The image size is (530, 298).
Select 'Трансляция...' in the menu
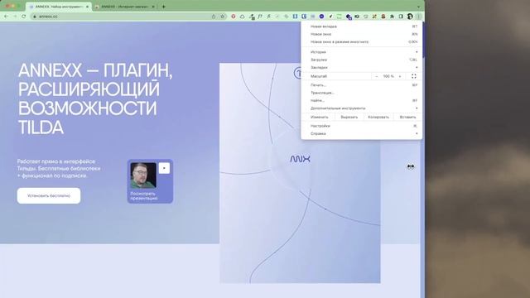coord(362,93)
